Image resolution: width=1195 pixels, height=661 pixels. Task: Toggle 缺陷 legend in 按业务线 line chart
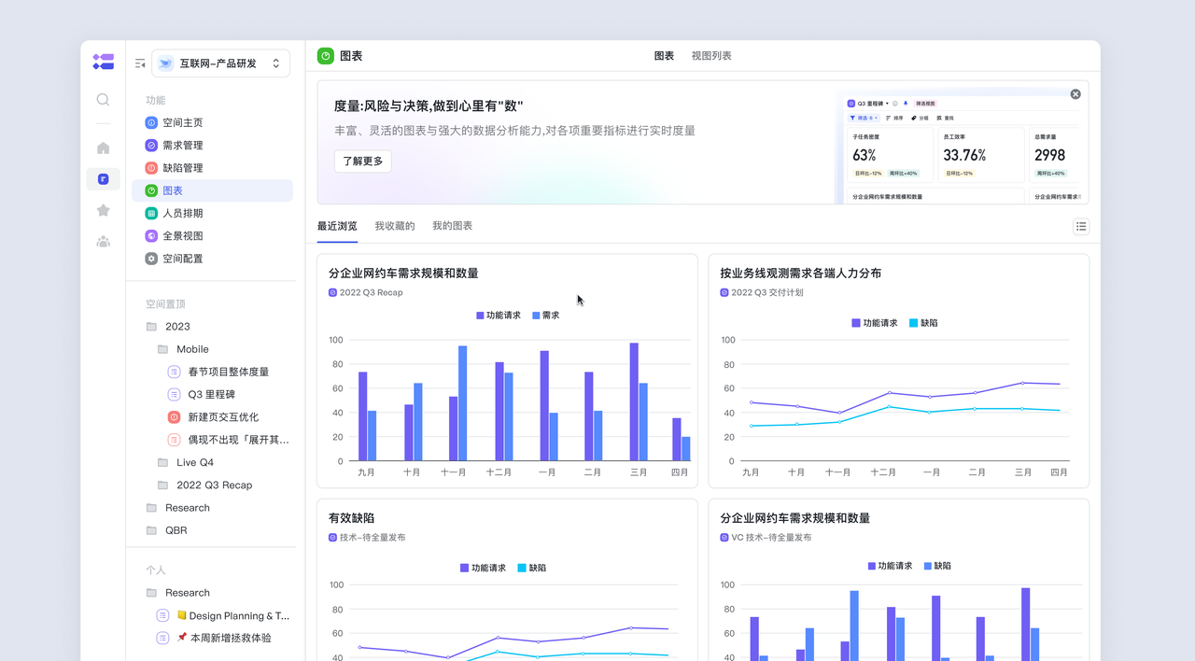[923, 323]
